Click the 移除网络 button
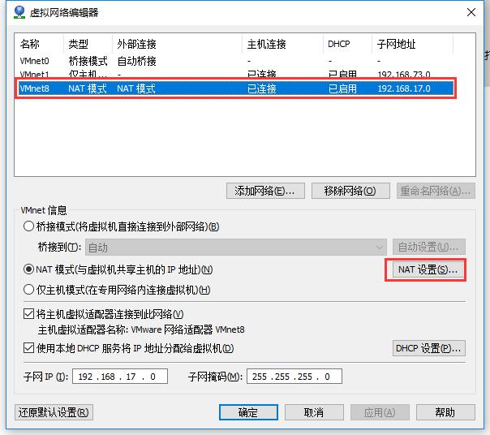Image resolution: width=490 pixels, height=435 pixels. pyautogui.click(x=350, y=191)
